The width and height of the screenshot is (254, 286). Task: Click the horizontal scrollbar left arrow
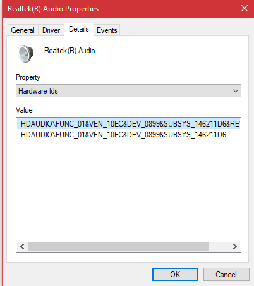(x=22, y=246)
